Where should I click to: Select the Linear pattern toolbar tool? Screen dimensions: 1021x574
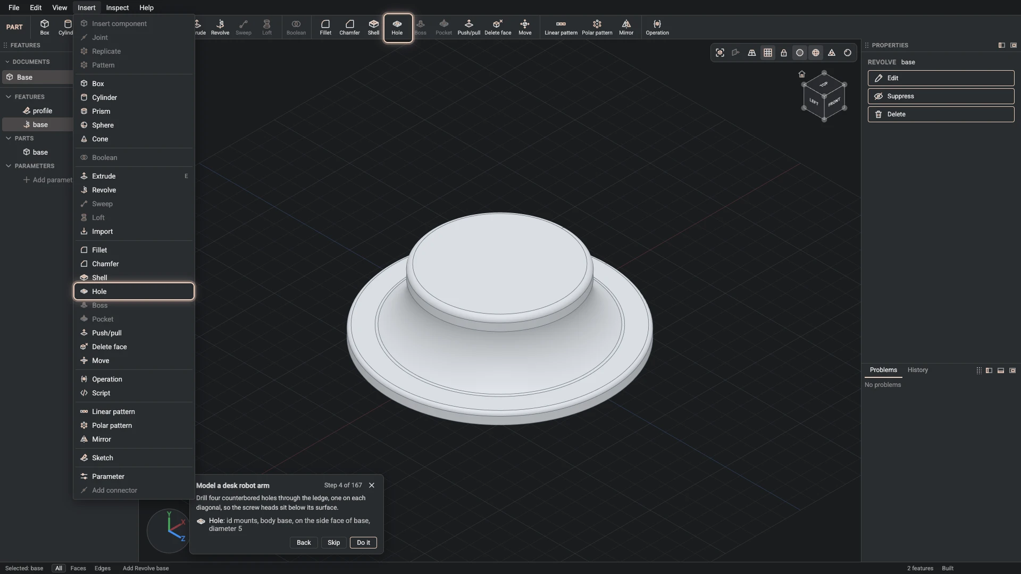tap(561, 28)
